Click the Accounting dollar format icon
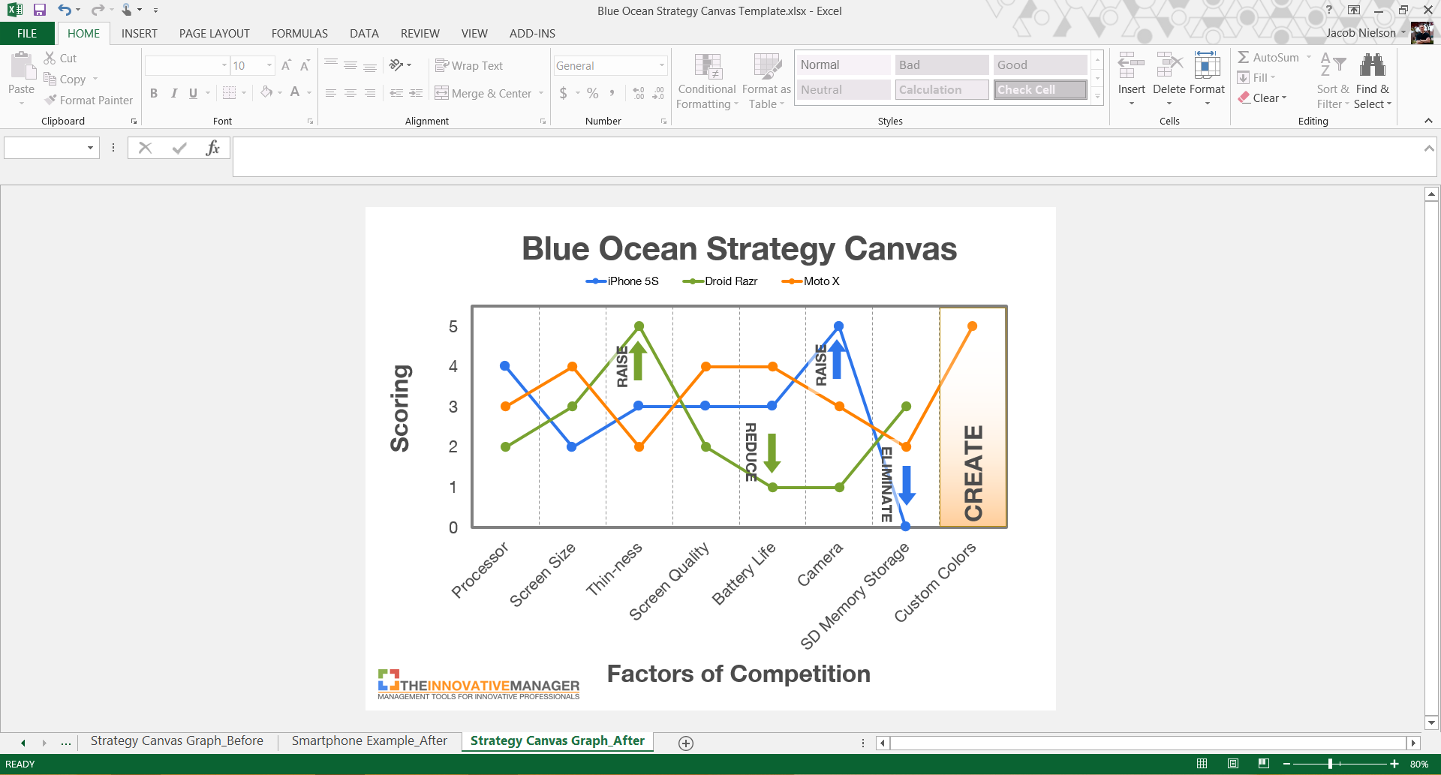Image resolution: width=1441 pixels, height=775 pixels. [x=564, y=93]
